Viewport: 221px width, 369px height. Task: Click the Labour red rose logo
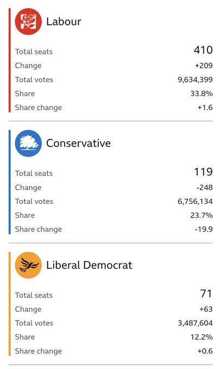tap(28, 22)
